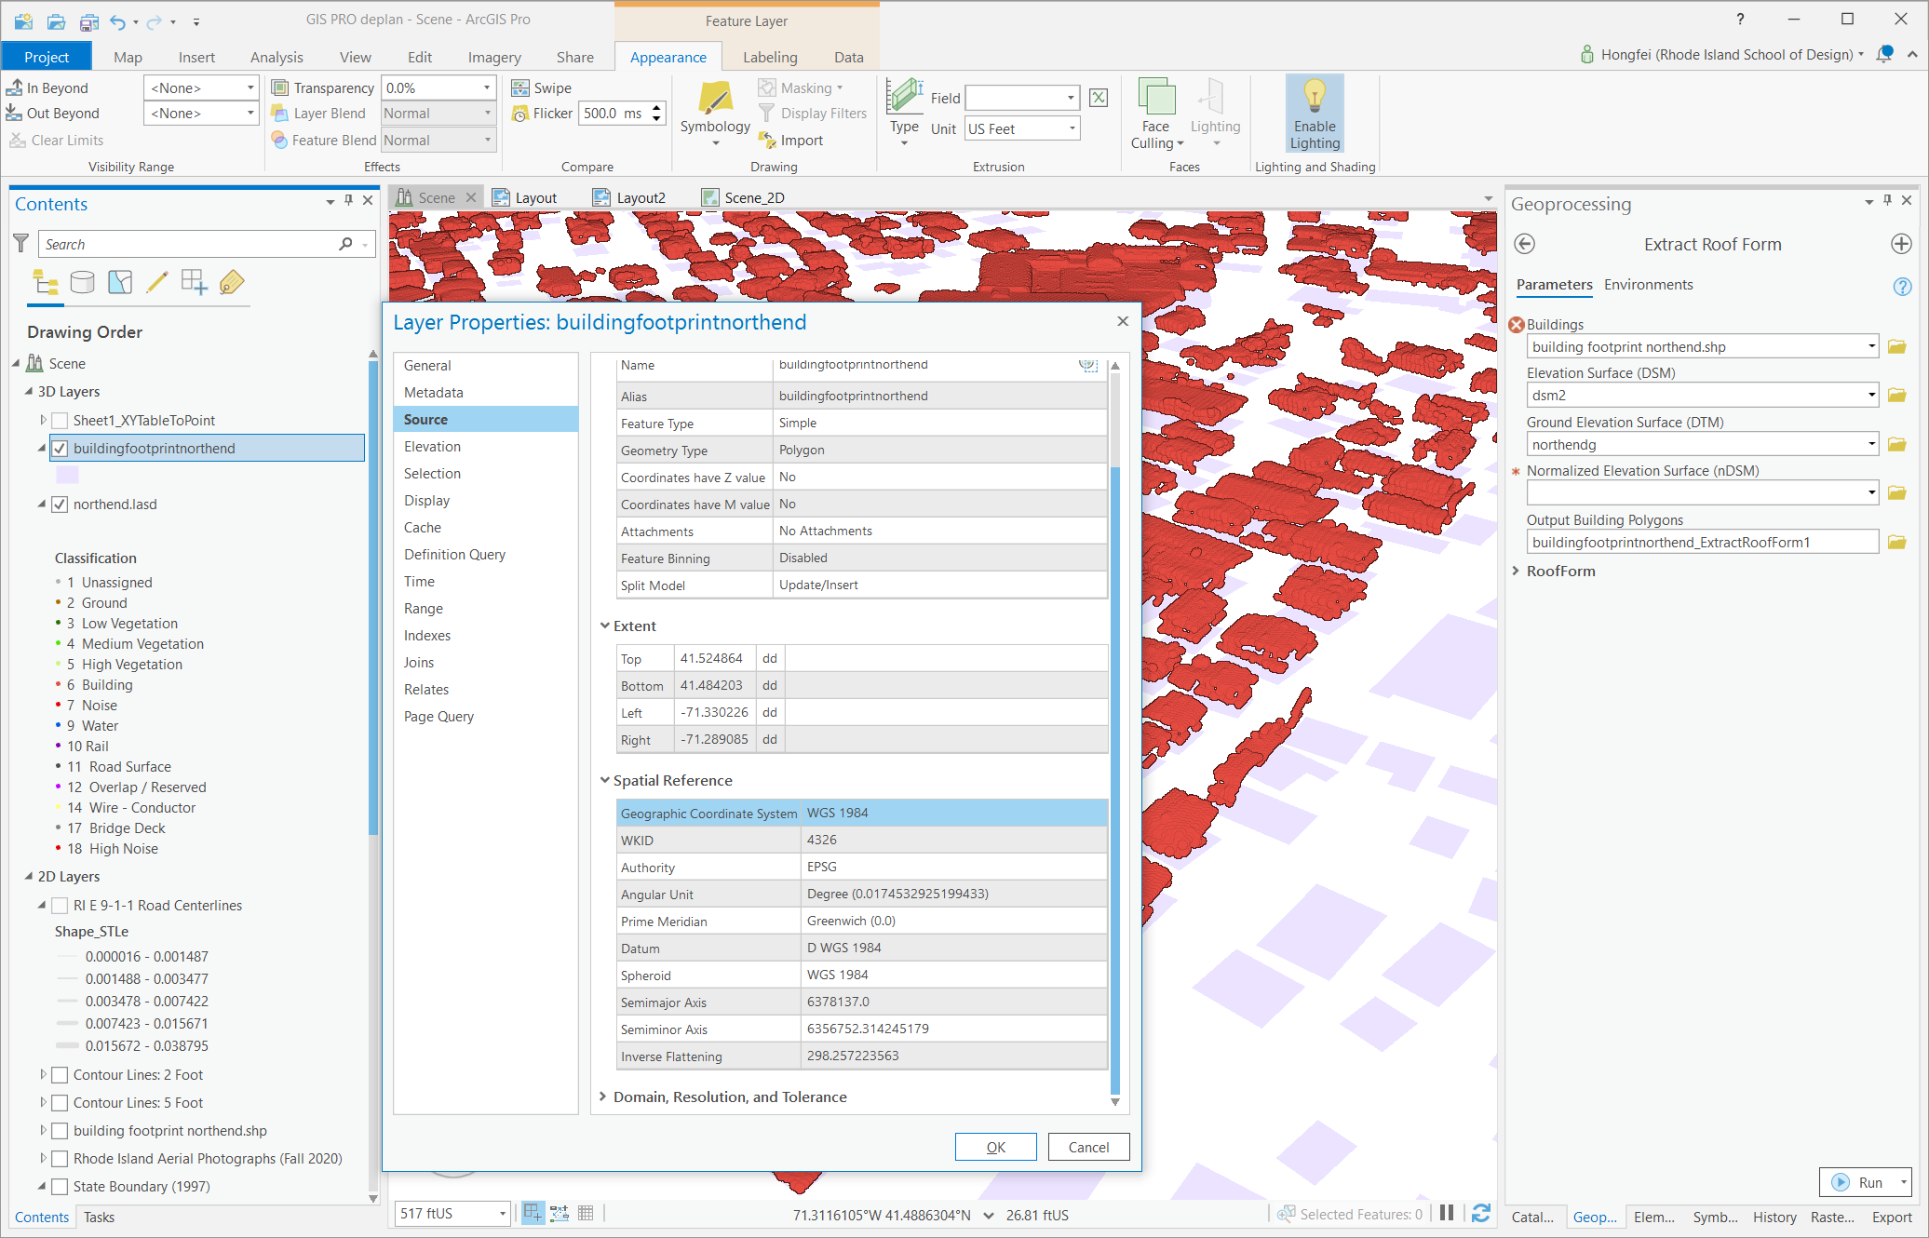Select List By Editing pencil icon
Viewport: 1929px width, 1238px height.
[157, 282]
